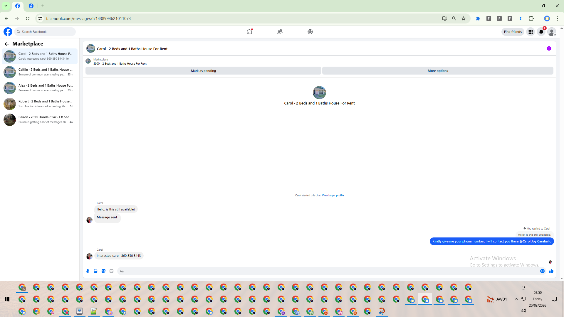Expand the account profile dropdown
This screenshot has height=317, width=564.
(552, 32)
